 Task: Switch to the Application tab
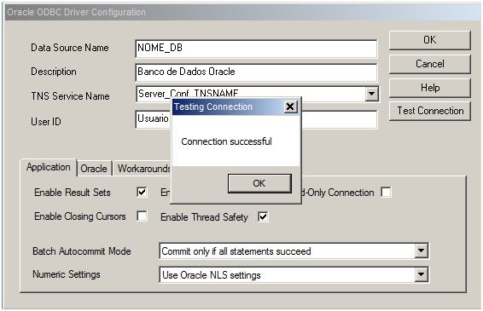[49, 167]
